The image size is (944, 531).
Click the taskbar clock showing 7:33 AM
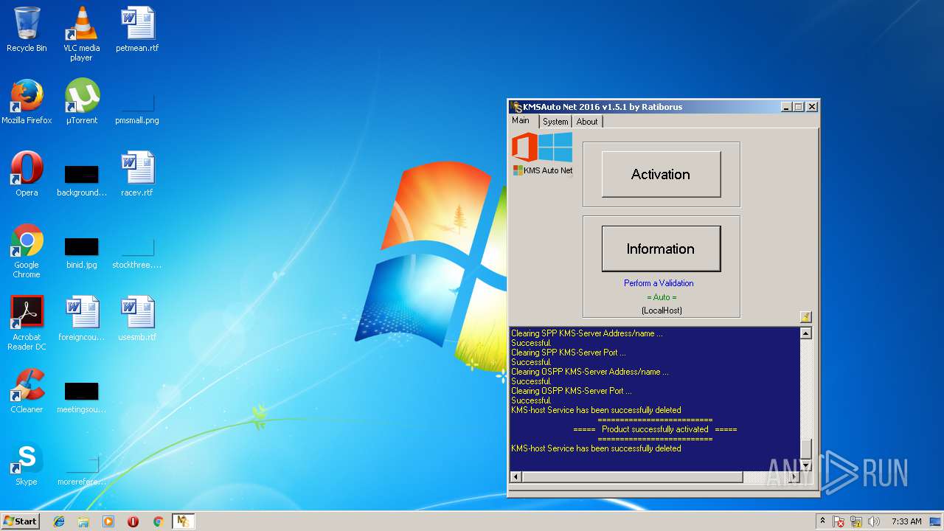[906, 521]
